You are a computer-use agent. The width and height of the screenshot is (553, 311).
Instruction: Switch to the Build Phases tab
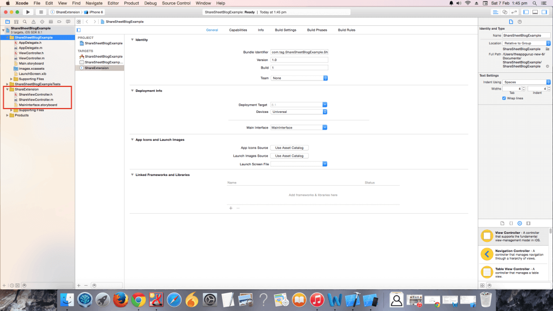[x=317, y=30]
